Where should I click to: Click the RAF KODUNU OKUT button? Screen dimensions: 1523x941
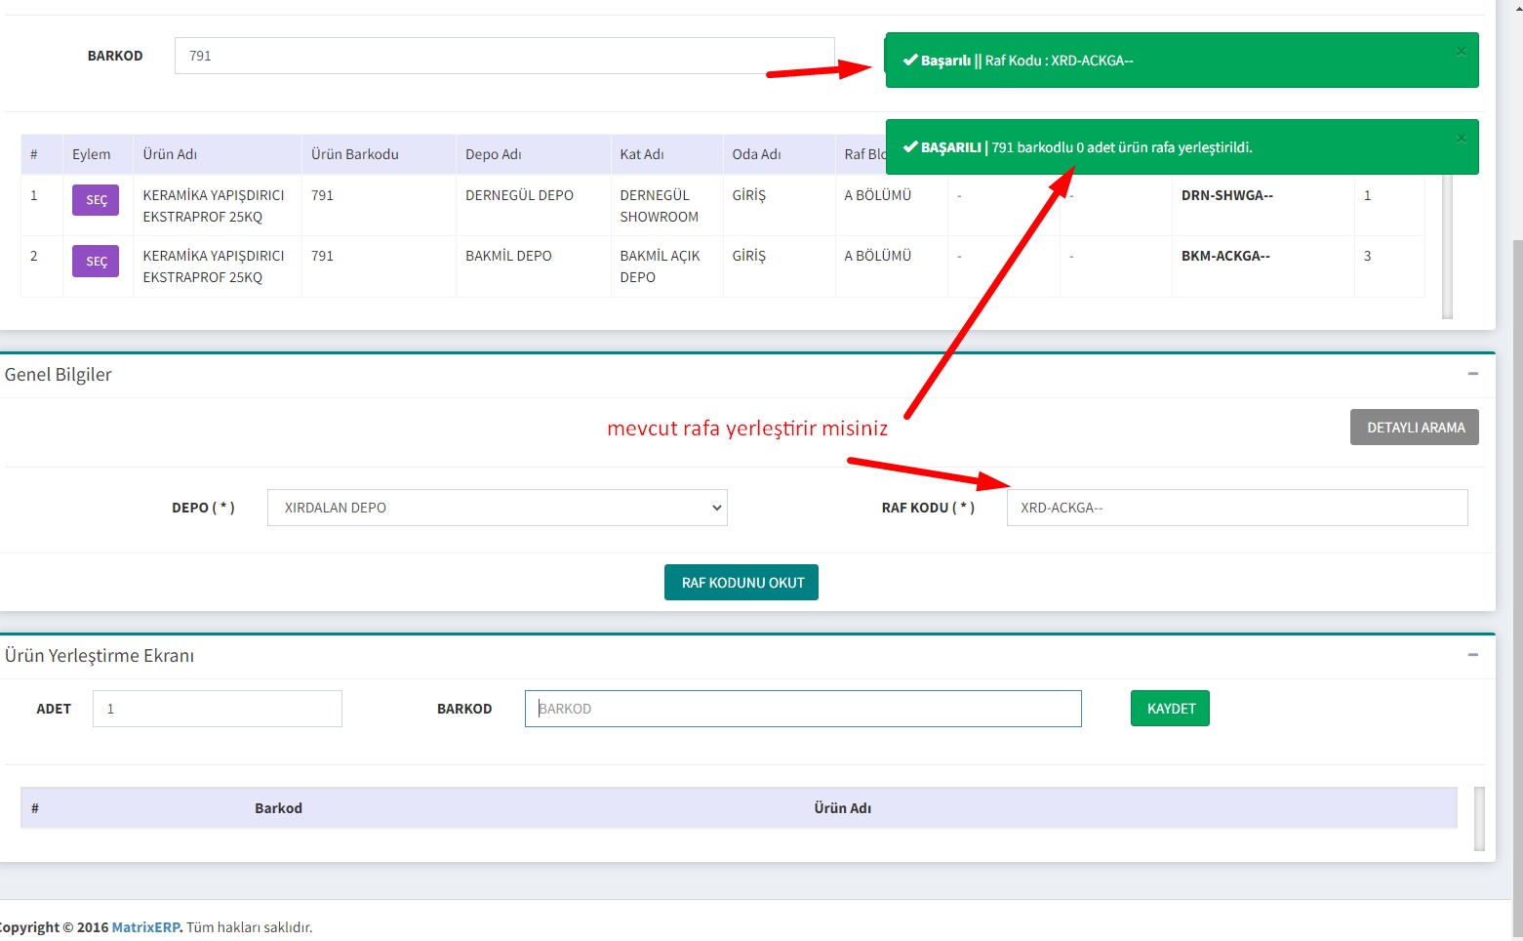pos(741,583)
